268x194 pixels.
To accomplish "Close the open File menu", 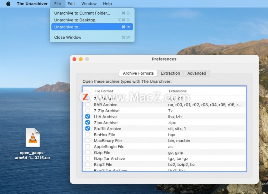I will pyautogui.click(x=58, y=4).
